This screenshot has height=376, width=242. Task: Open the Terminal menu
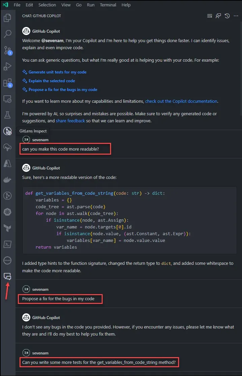pos(108,5)
